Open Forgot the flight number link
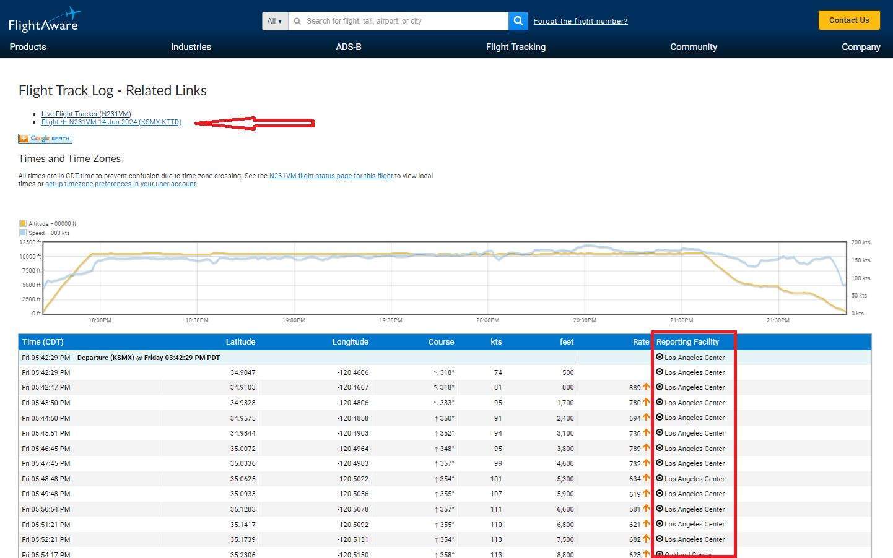 point(580,21)
